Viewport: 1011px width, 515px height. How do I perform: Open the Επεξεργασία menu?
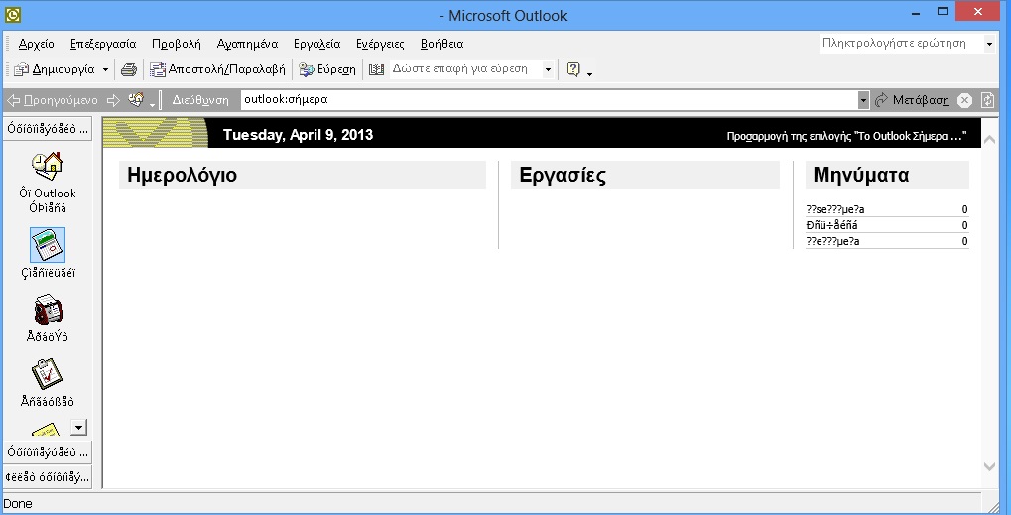(103, 44)
